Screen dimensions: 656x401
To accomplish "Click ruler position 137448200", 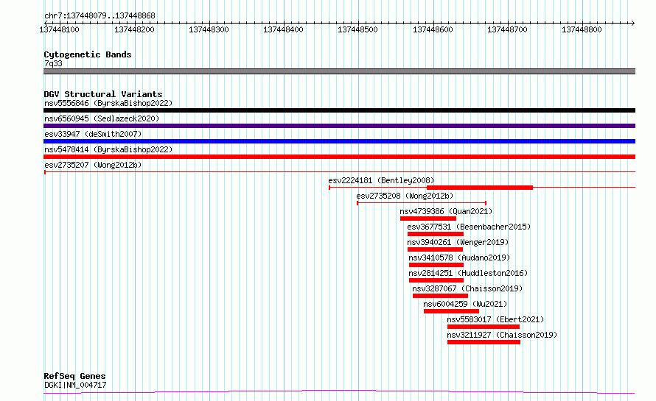I will pyautogui.click(x=134, y=29).
